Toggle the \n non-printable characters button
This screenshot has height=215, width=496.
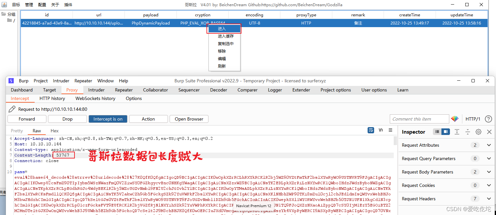(x=381, y=130)
